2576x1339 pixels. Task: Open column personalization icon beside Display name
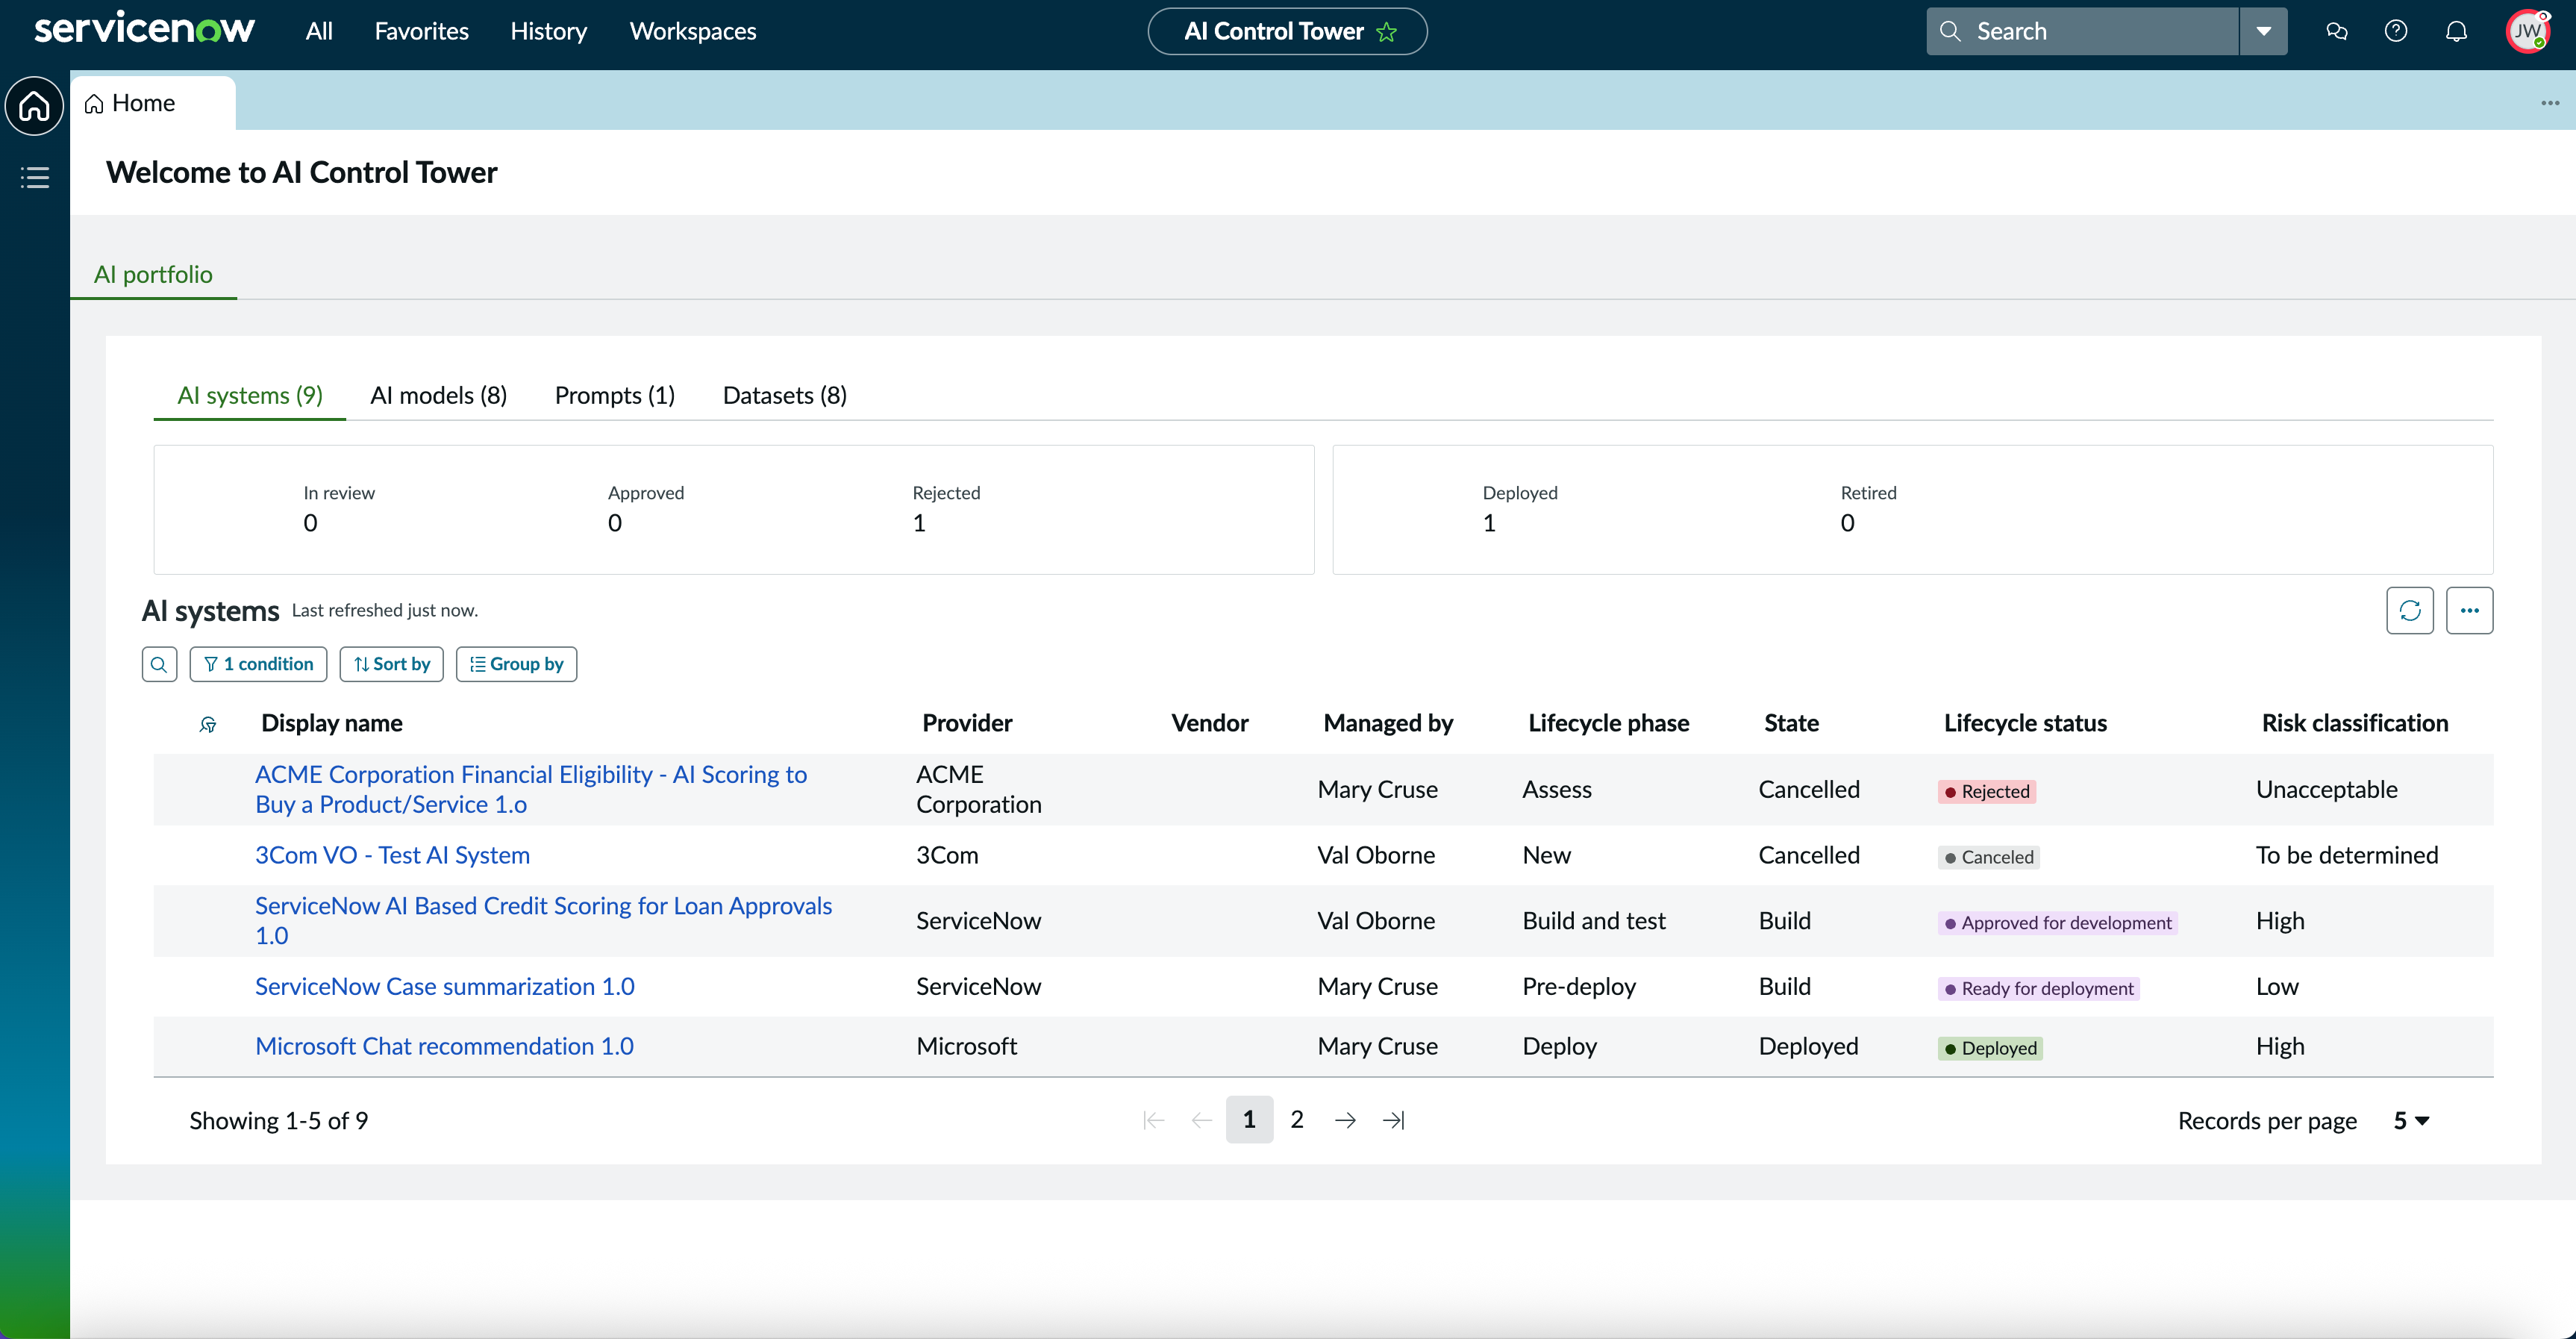pos(208,724)
